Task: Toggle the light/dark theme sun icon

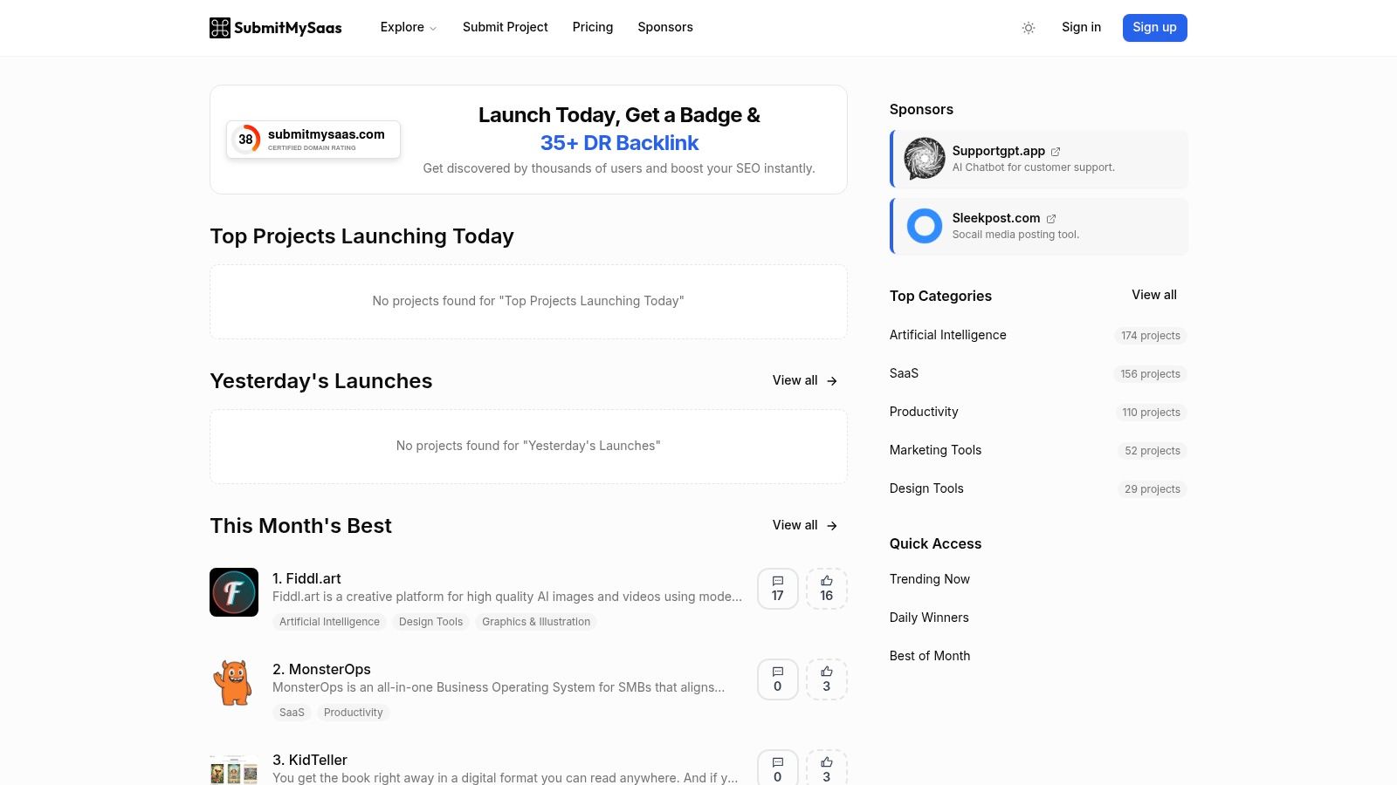Action: (1029, 28)
